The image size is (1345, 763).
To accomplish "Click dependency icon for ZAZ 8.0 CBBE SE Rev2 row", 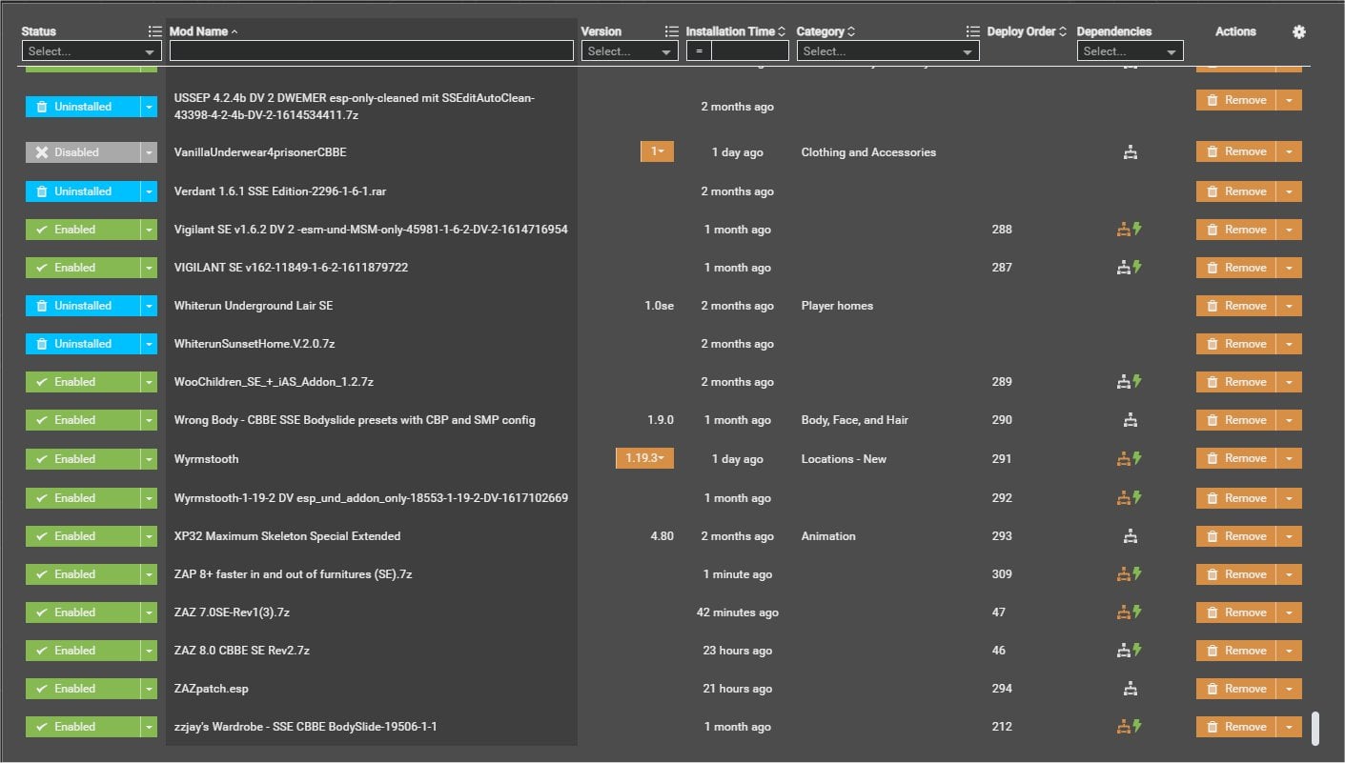I will coord(1130,651).
